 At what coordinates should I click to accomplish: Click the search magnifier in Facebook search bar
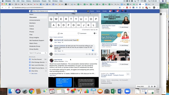[x=75, y=11]
